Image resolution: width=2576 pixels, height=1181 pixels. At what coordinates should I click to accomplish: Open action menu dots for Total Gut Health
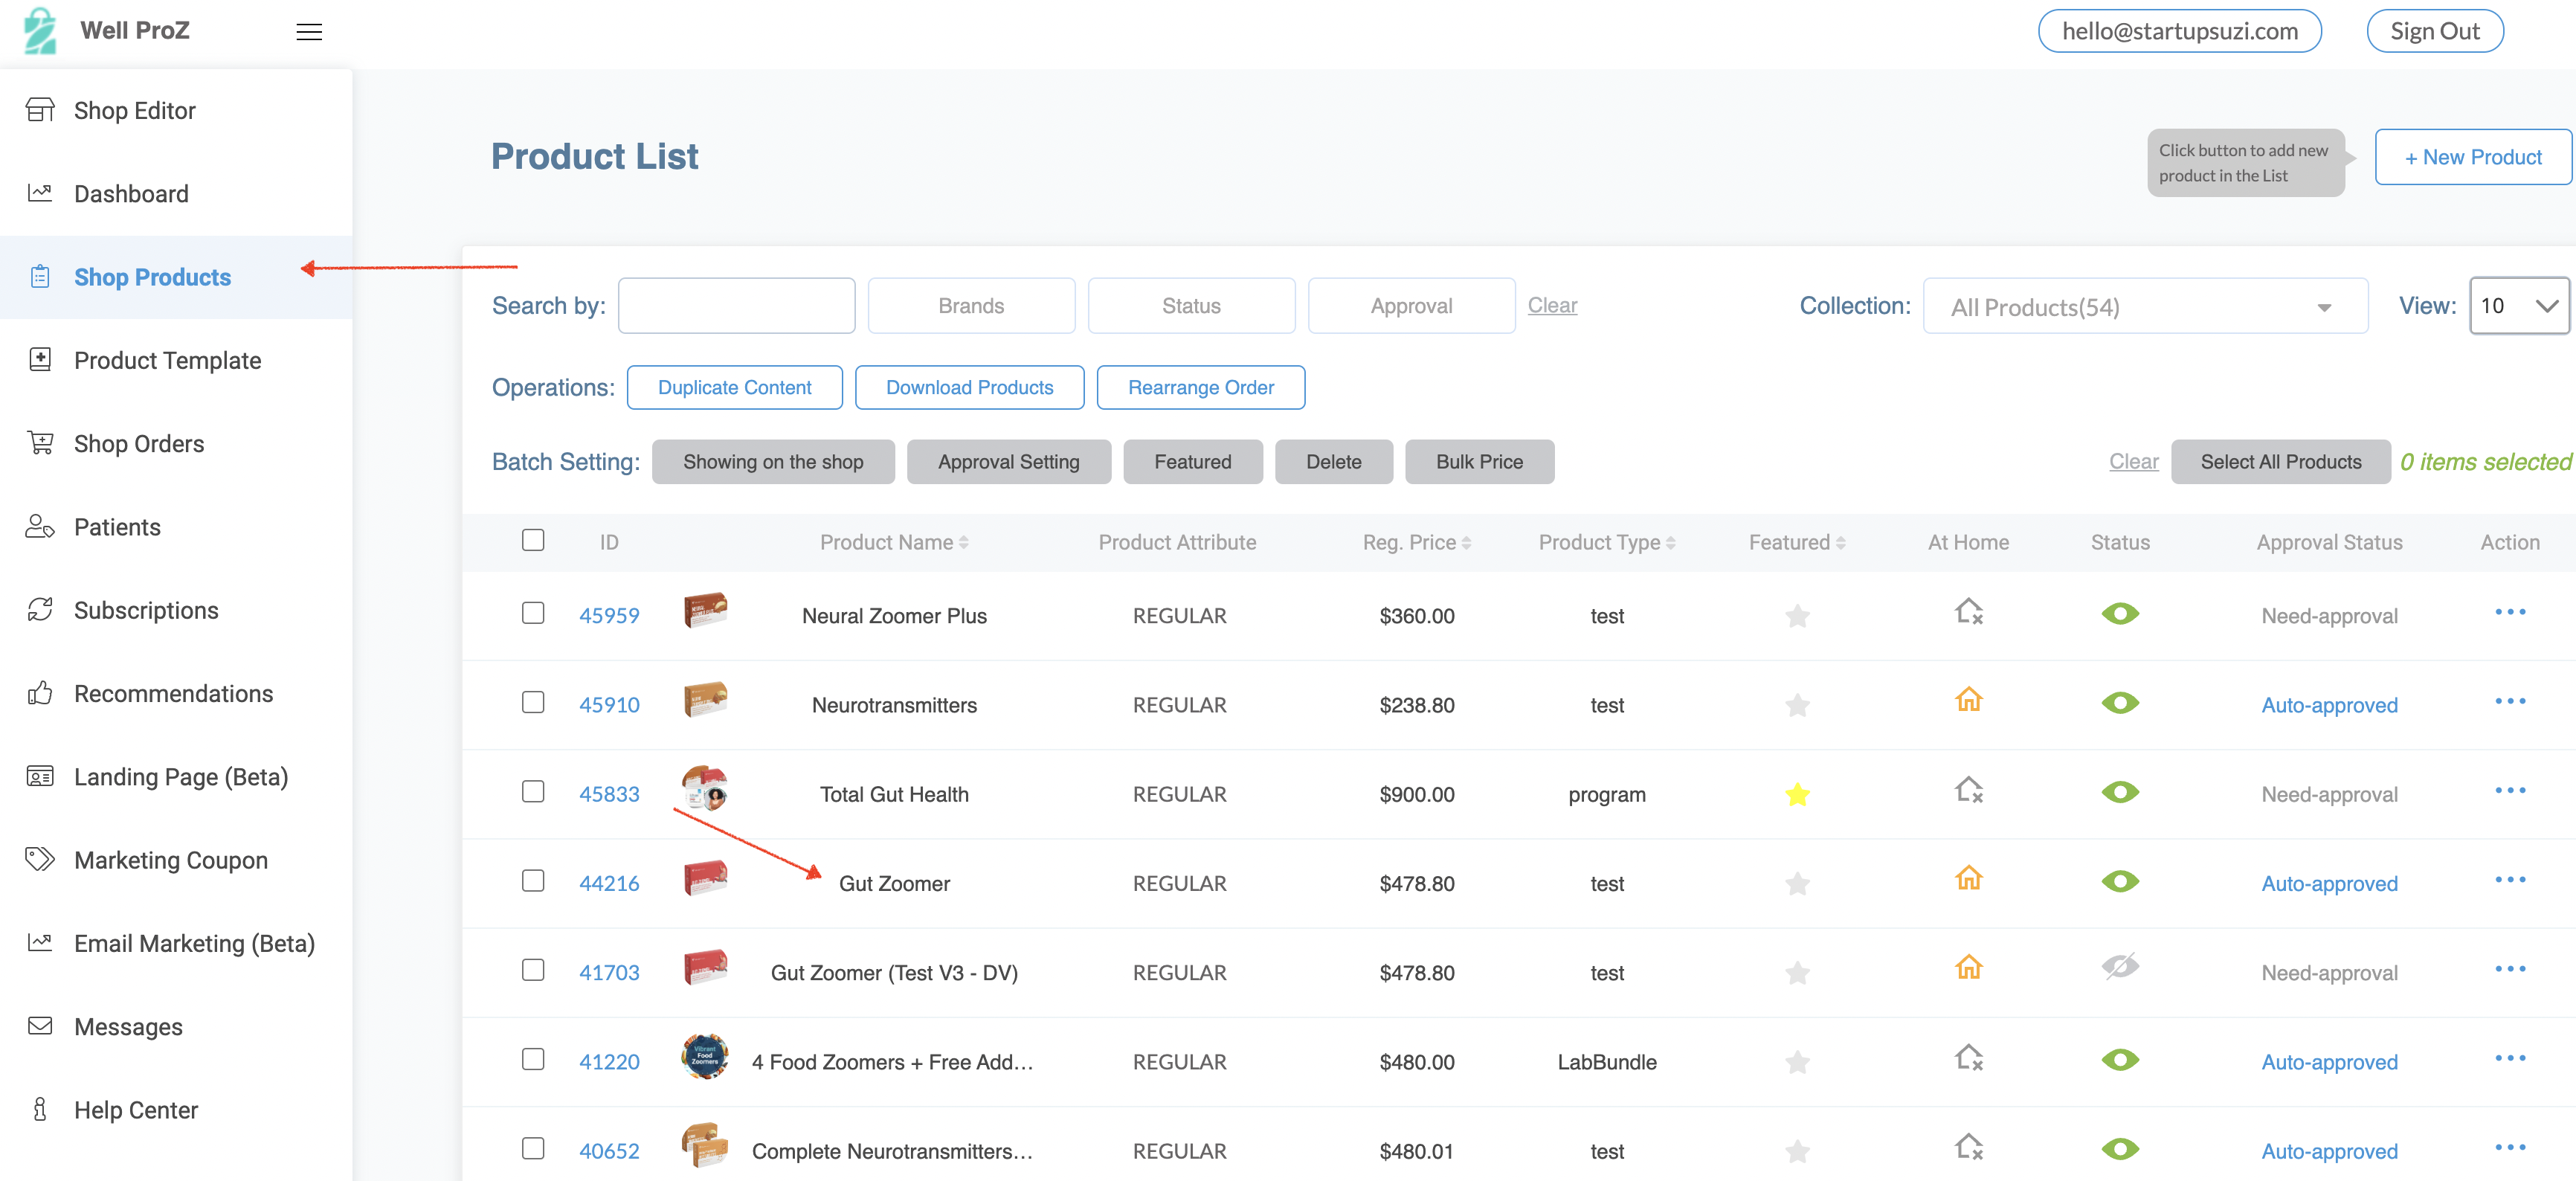2510,791
